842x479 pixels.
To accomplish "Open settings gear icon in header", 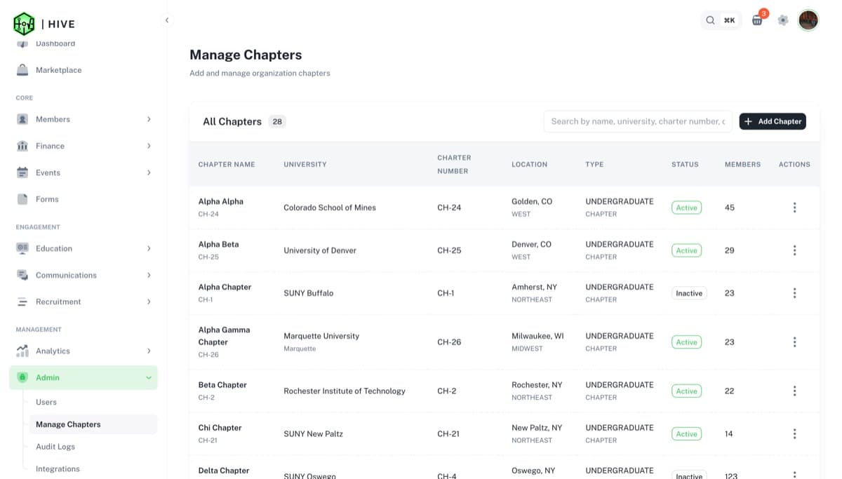I will tap(783, 20).
